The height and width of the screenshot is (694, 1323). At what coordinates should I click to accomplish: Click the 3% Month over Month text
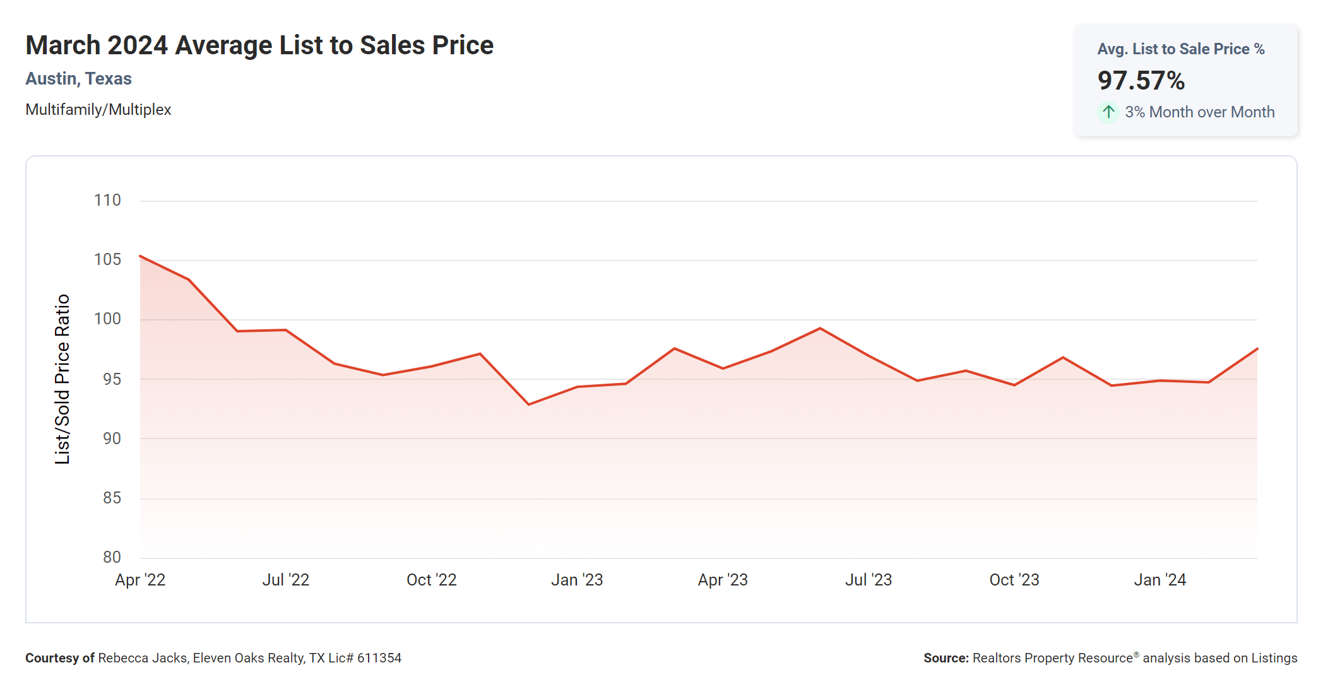click(x=1199, y=112)
